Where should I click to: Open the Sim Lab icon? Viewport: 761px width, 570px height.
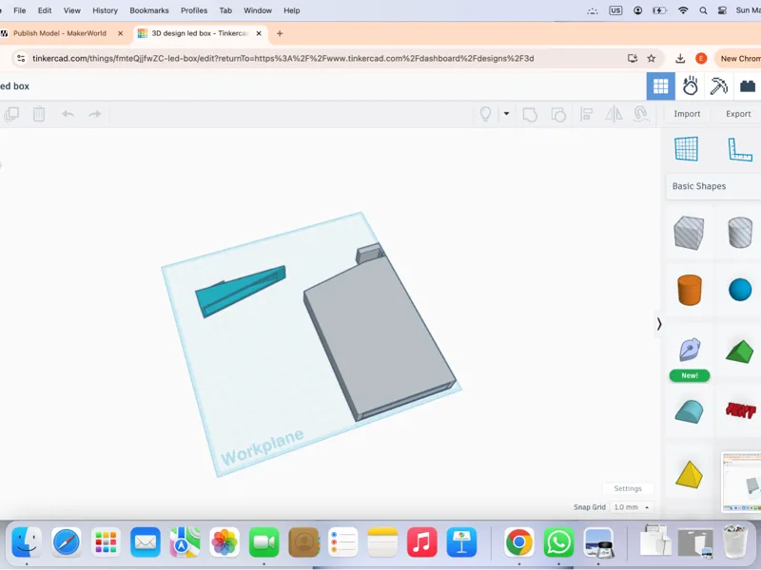point(690,86)
